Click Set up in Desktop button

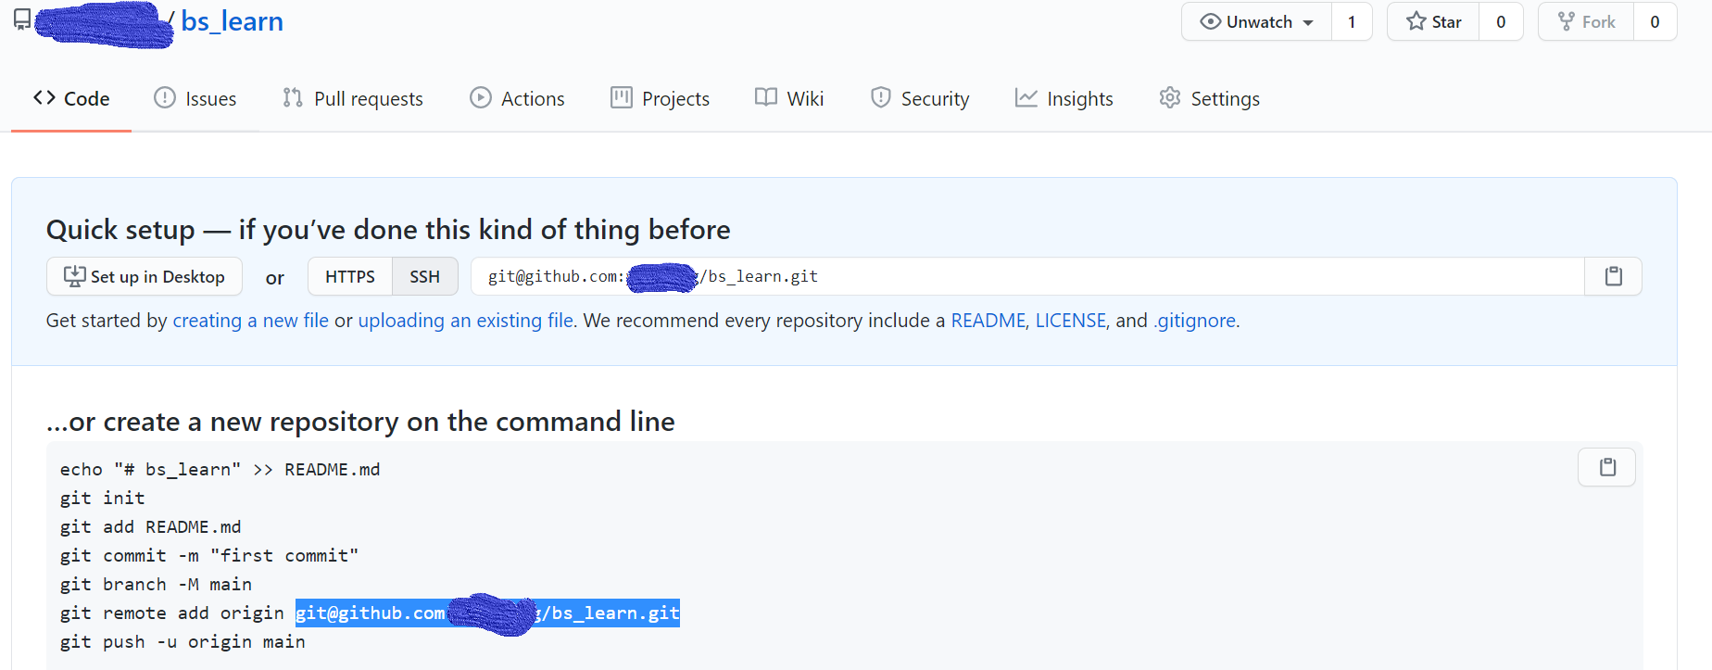pyautogui.click(x=145, y=276)
